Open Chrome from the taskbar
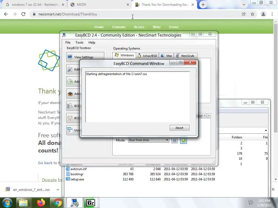The image size is (278, 208). (58, 203)
